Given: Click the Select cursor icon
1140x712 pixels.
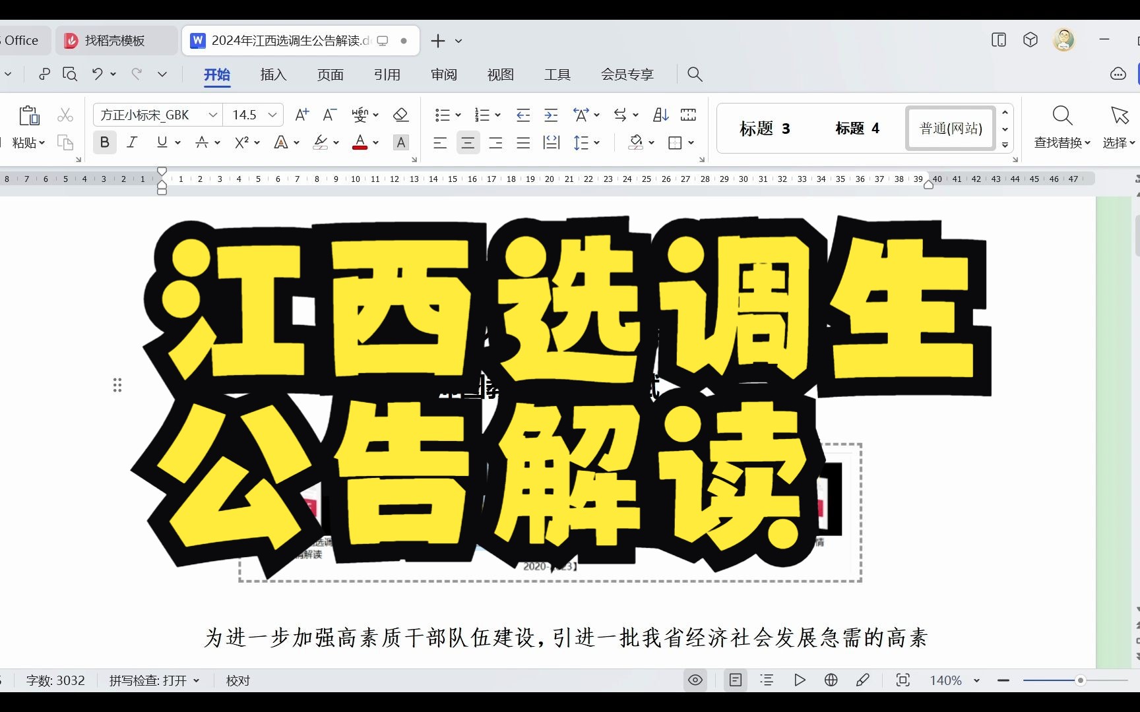Looking at the screenshot, I should (x=1120, y=115).
